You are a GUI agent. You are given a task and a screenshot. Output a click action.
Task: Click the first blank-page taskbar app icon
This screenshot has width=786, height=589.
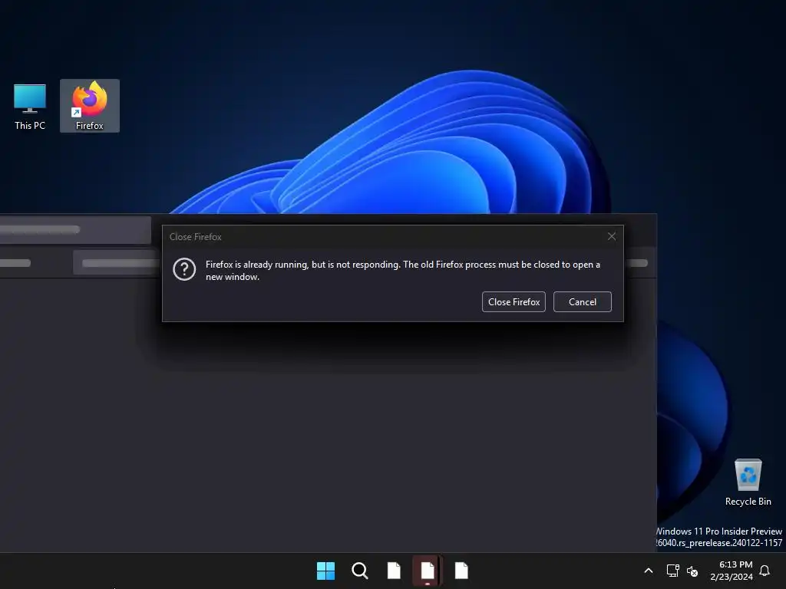(394, 571)
